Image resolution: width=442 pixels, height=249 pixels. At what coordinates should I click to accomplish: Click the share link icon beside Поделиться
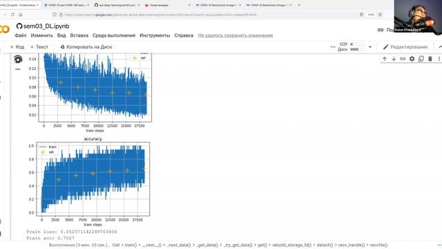(x=381, y=30)
